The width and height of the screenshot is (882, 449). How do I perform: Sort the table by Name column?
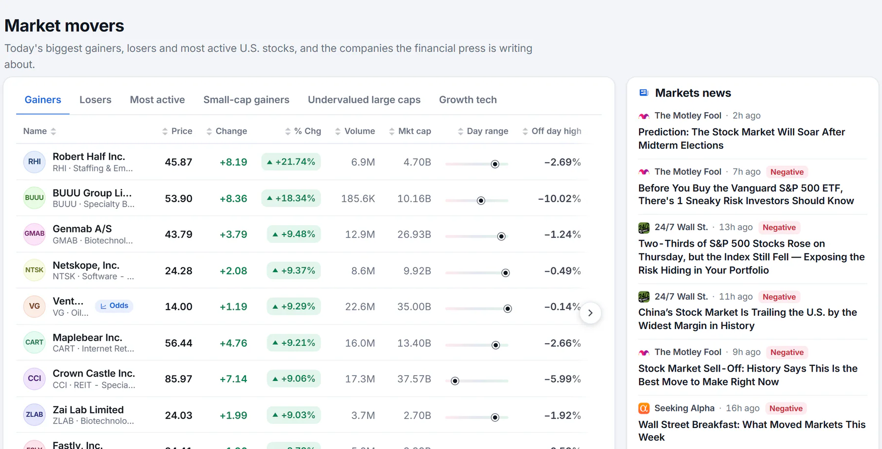(x=40, y=131)
